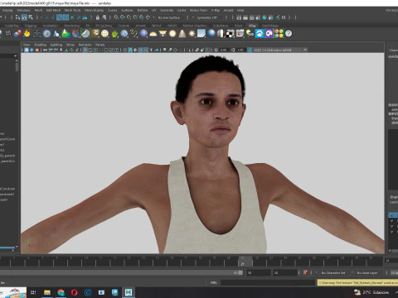This screenshot has width=398, height=298.
Task: Open the Mesh Tools menu
Action: [72, 10]
